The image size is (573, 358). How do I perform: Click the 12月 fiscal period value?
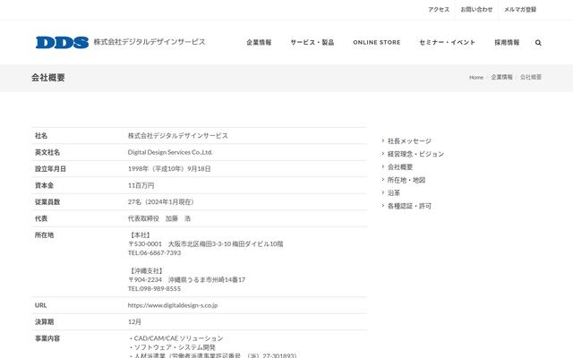click(x=134, y=322)
